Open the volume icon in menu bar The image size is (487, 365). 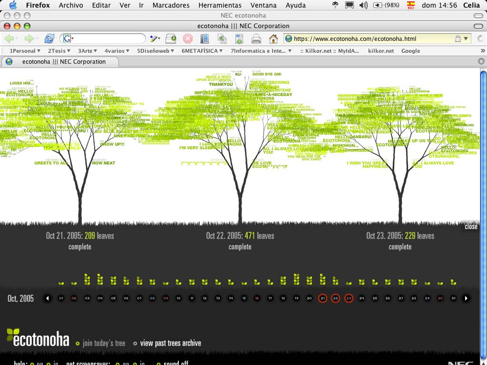[363, 5]
